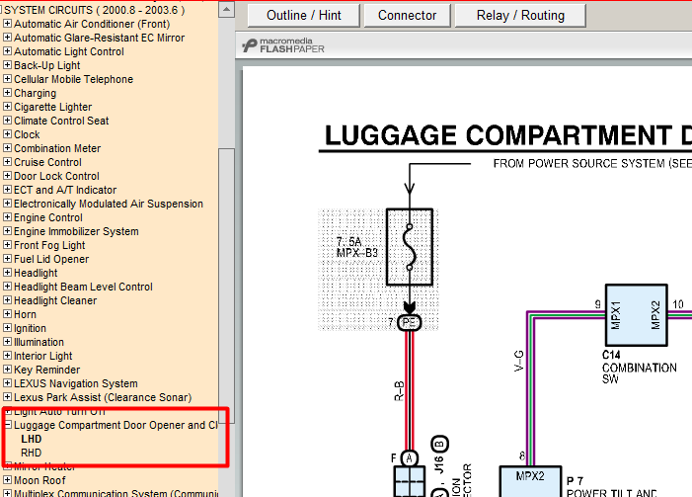Click SYSTEM CIRCUITS (2000.8 - 2003.6) root

pos(95,10)
